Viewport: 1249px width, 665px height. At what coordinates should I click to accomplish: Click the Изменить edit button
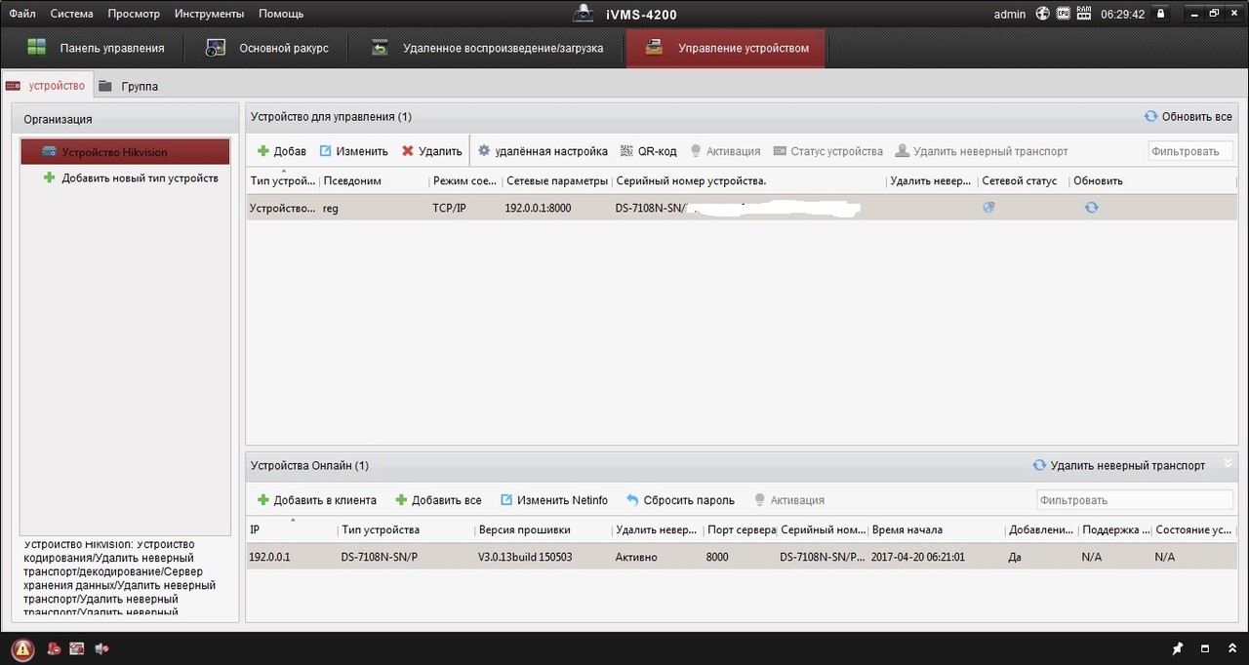[353, 151]
